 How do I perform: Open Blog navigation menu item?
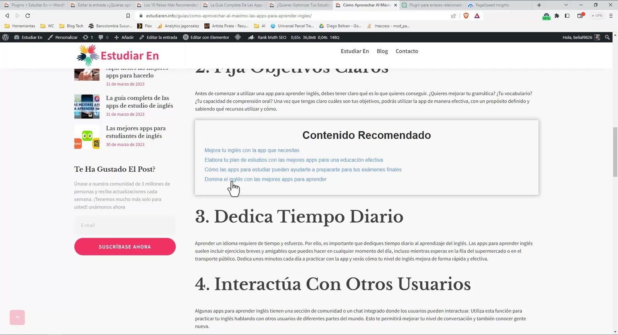[x=382, y=51]
